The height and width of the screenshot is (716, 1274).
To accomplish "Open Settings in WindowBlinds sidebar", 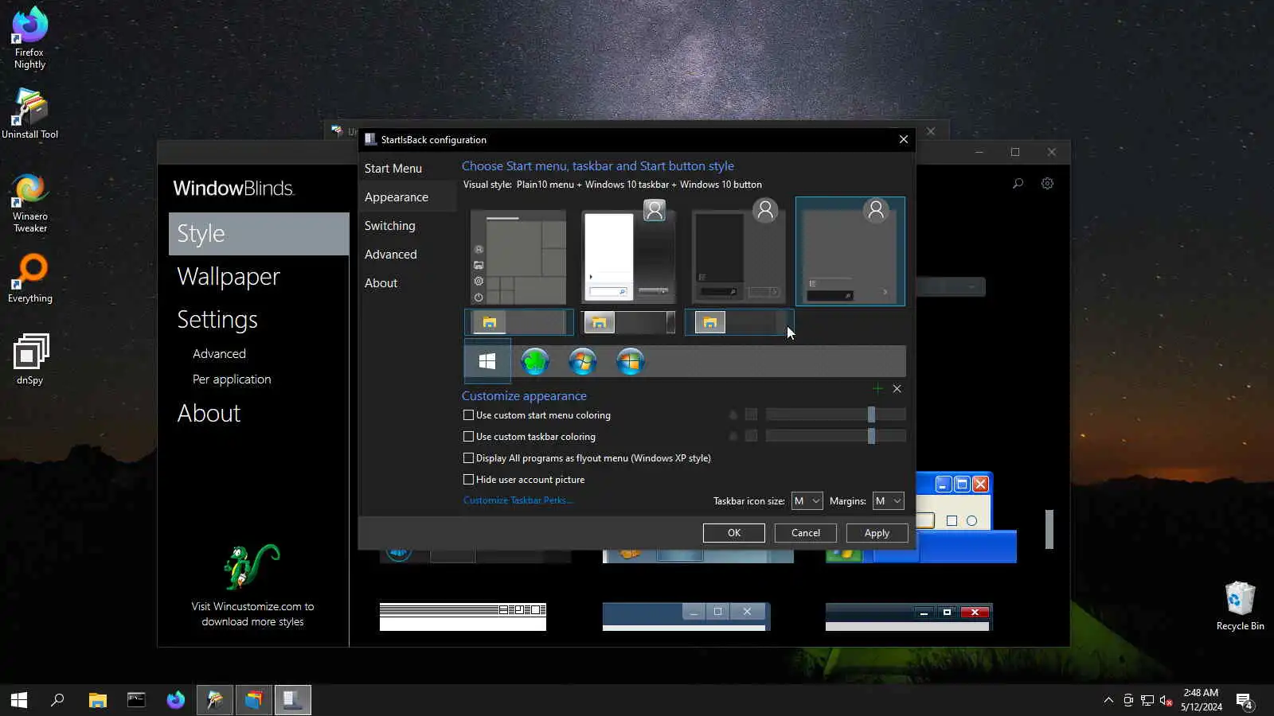I will [x=217, y=320].
